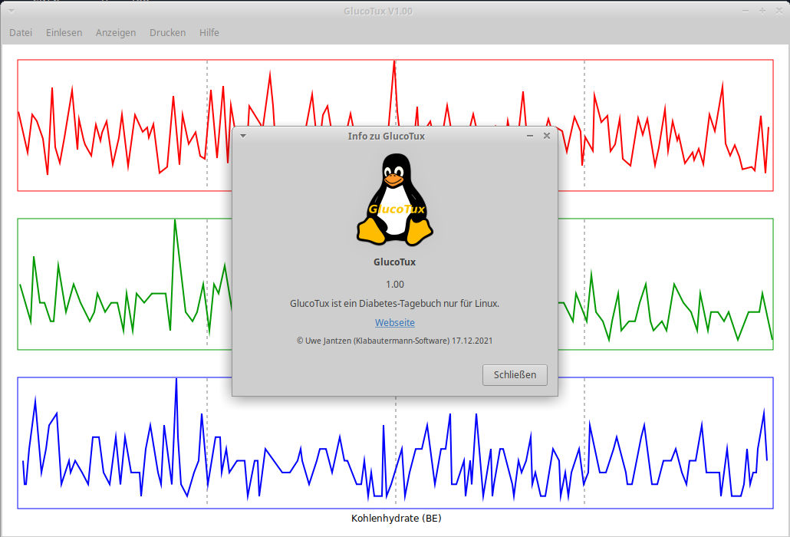Open the Drucken menu
The width and height of the screenshot is (790, 537).
168,33
